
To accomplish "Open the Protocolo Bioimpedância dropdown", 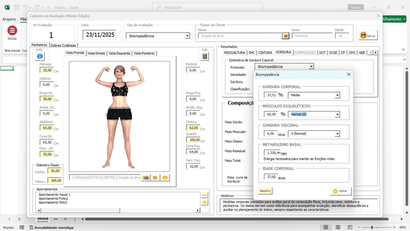I will pos(311,67).
